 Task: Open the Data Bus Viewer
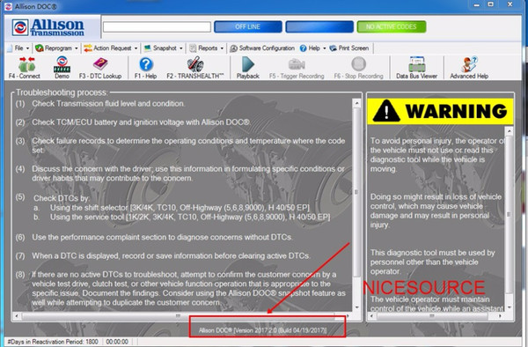[x=416, y=68]
